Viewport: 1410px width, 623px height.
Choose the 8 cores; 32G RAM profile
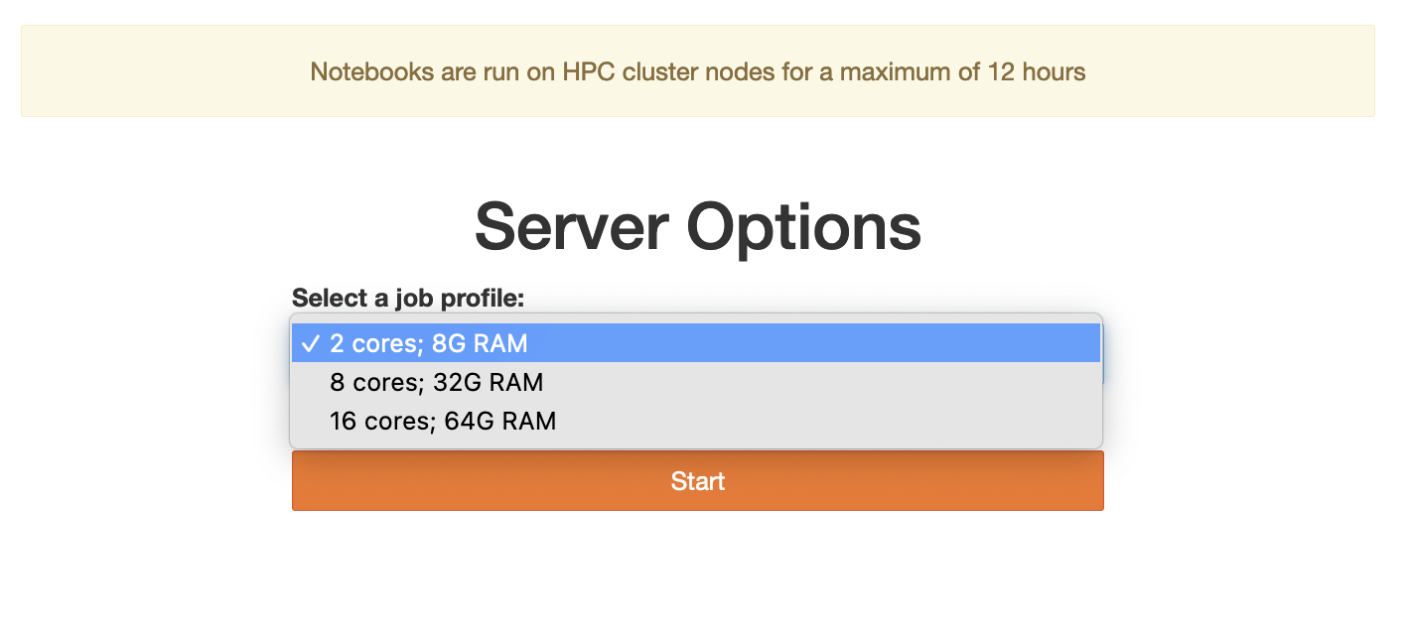[x=695, y=382]
